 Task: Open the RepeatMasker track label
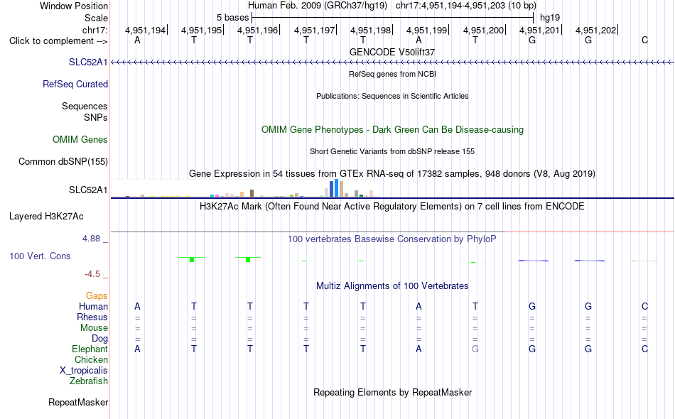(78, 402)
